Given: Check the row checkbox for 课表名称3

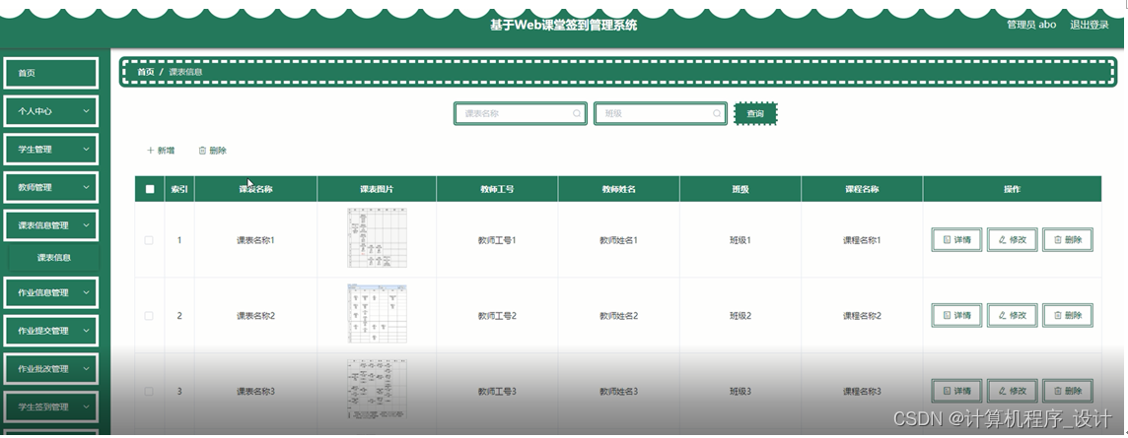Looking at the screenshot, I should click(x=149, y=392).
